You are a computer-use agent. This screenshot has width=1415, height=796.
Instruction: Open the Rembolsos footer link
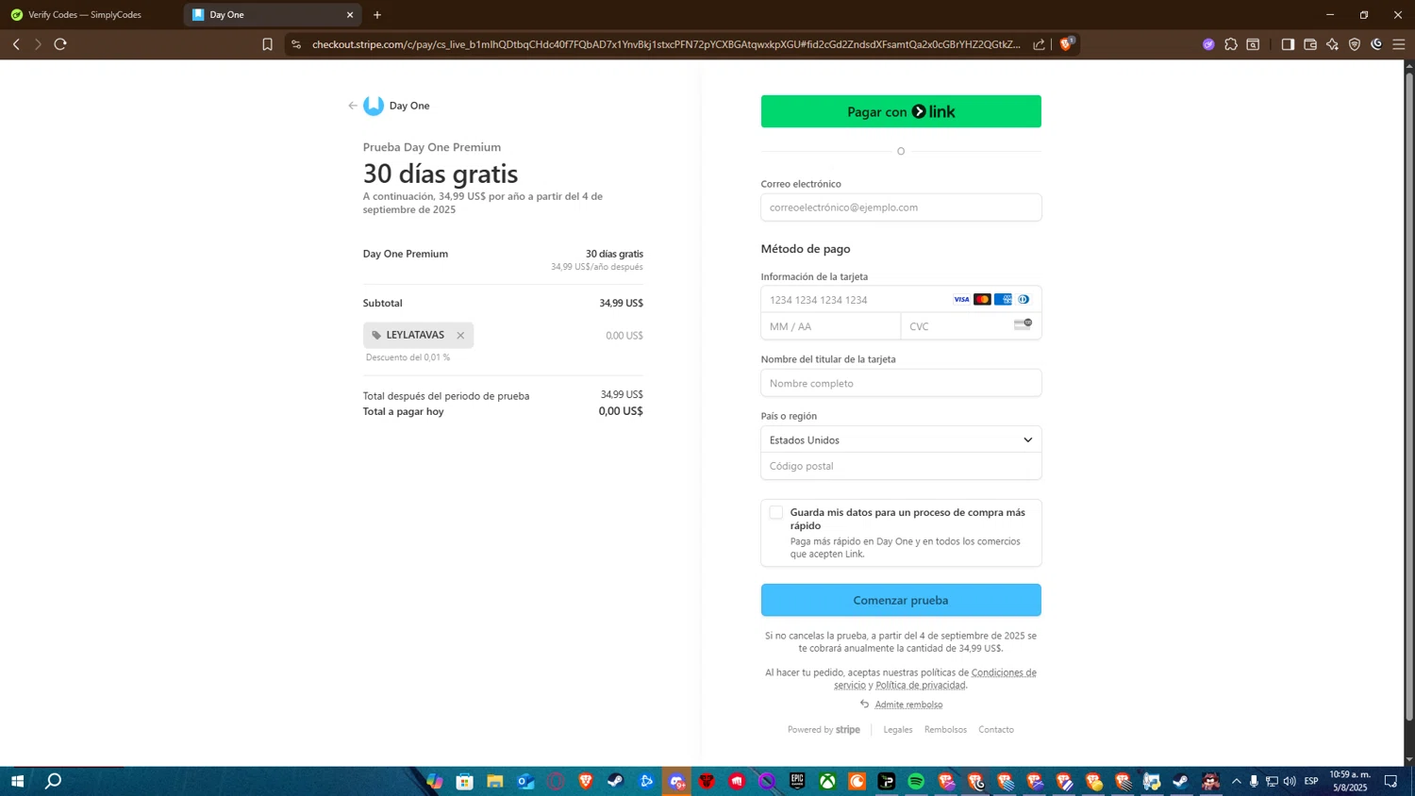click(x=945, y=730)
